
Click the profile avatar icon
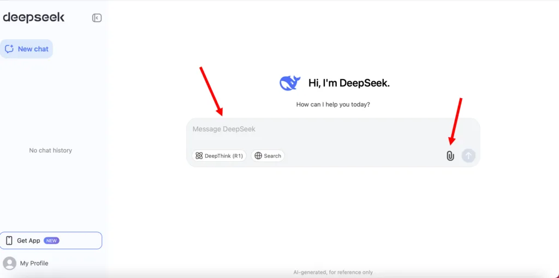coord(10,263)
